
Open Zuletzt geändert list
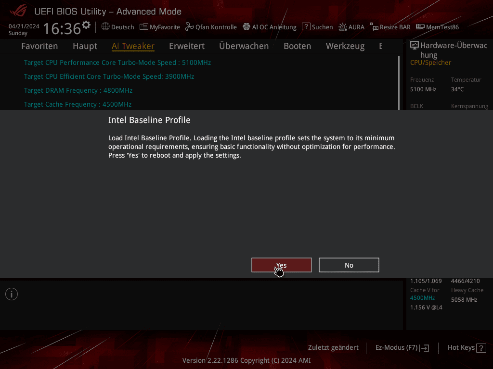333,348
